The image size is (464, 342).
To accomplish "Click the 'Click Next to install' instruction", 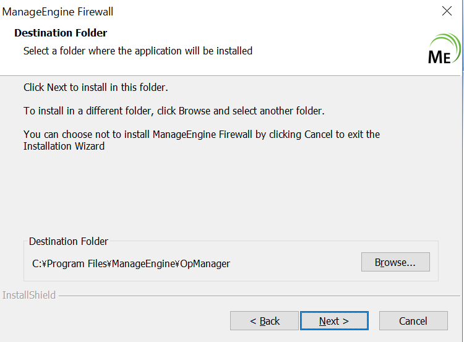I will (x=96, y=87).
